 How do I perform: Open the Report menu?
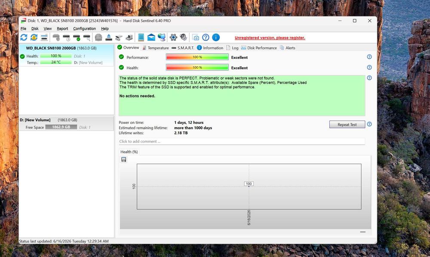point(62,28)
